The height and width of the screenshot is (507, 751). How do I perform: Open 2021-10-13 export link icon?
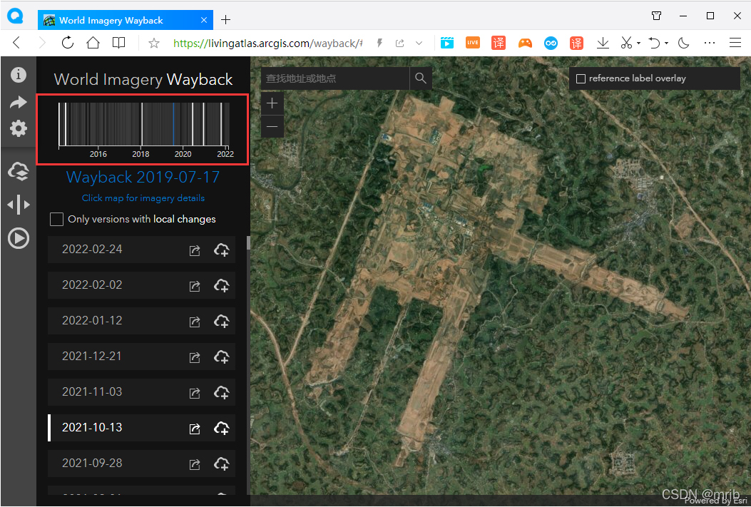click(x=195, y=429)
